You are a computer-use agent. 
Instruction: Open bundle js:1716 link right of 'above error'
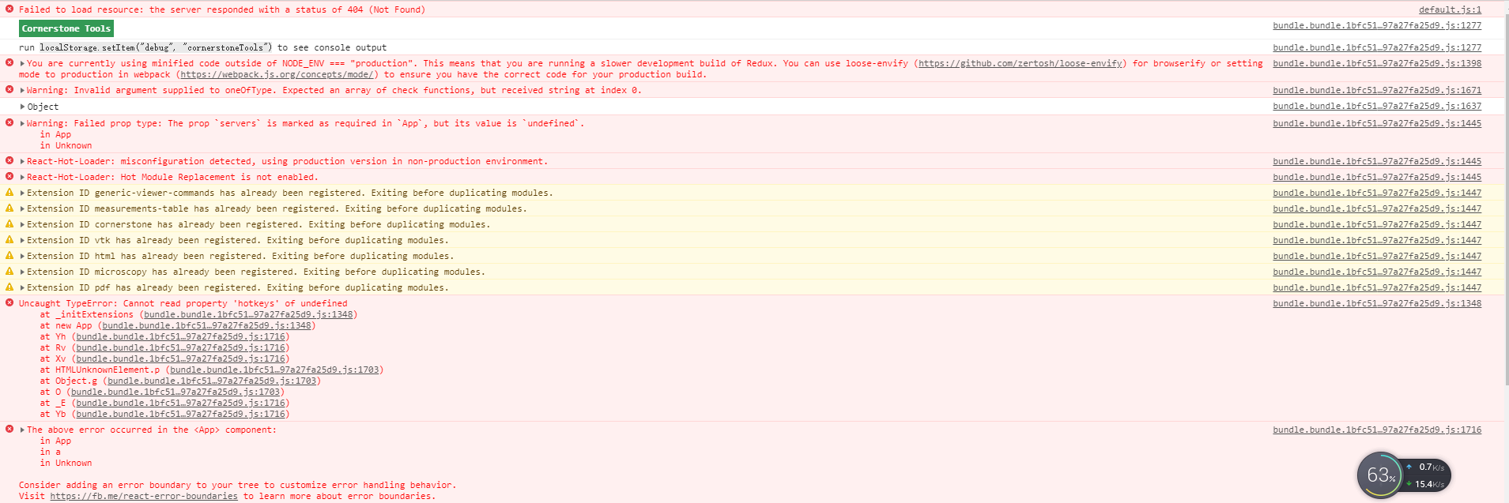click(x=1377, y=430)
